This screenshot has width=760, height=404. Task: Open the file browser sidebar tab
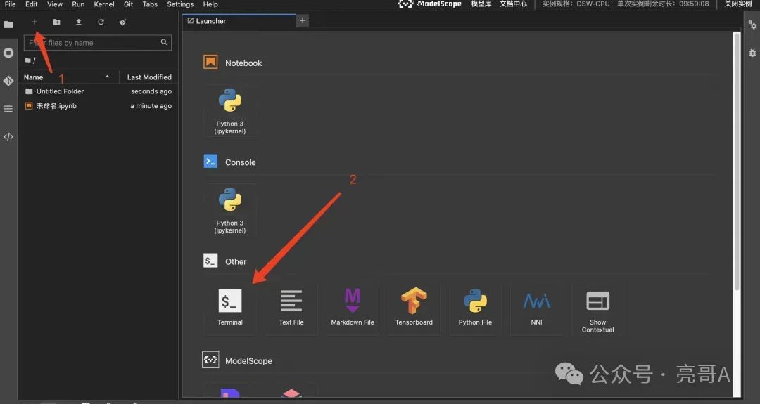[x=8, y=25]
